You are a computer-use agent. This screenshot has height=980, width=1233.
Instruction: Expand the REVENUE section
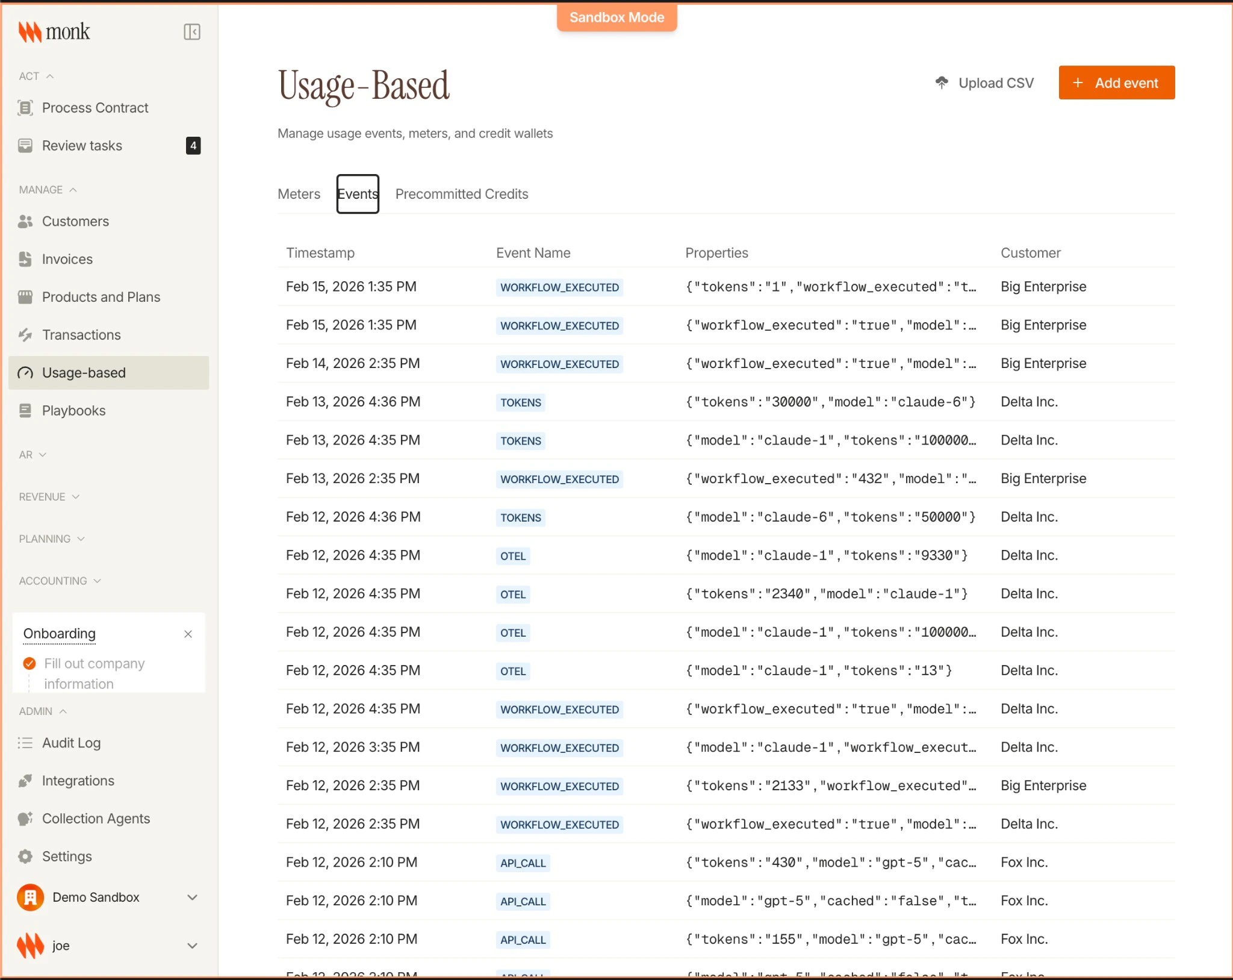pos(76,496)
